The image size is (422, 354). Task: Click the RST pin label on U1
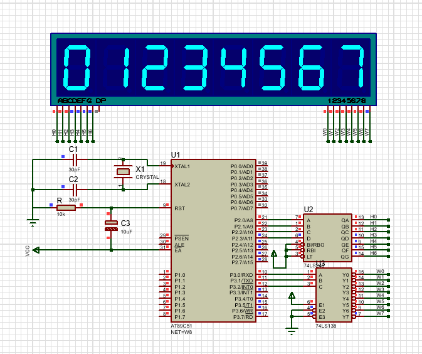(179, 208)
